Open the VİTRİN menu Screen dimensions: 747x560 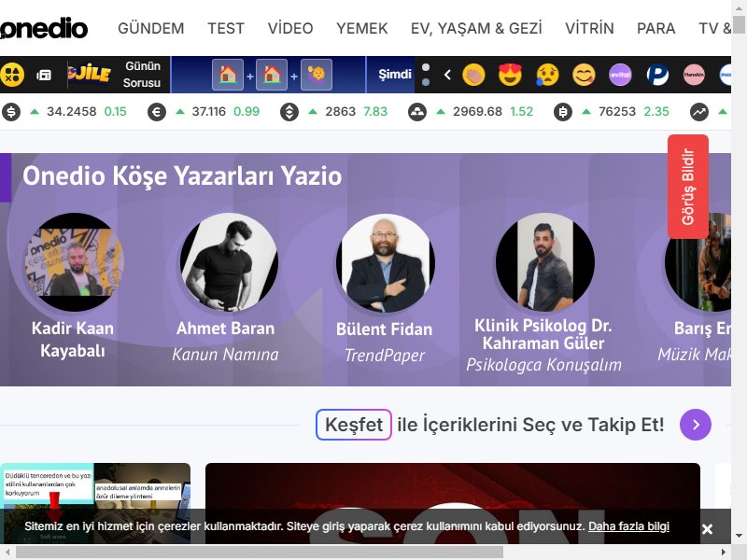coord(590,29)
